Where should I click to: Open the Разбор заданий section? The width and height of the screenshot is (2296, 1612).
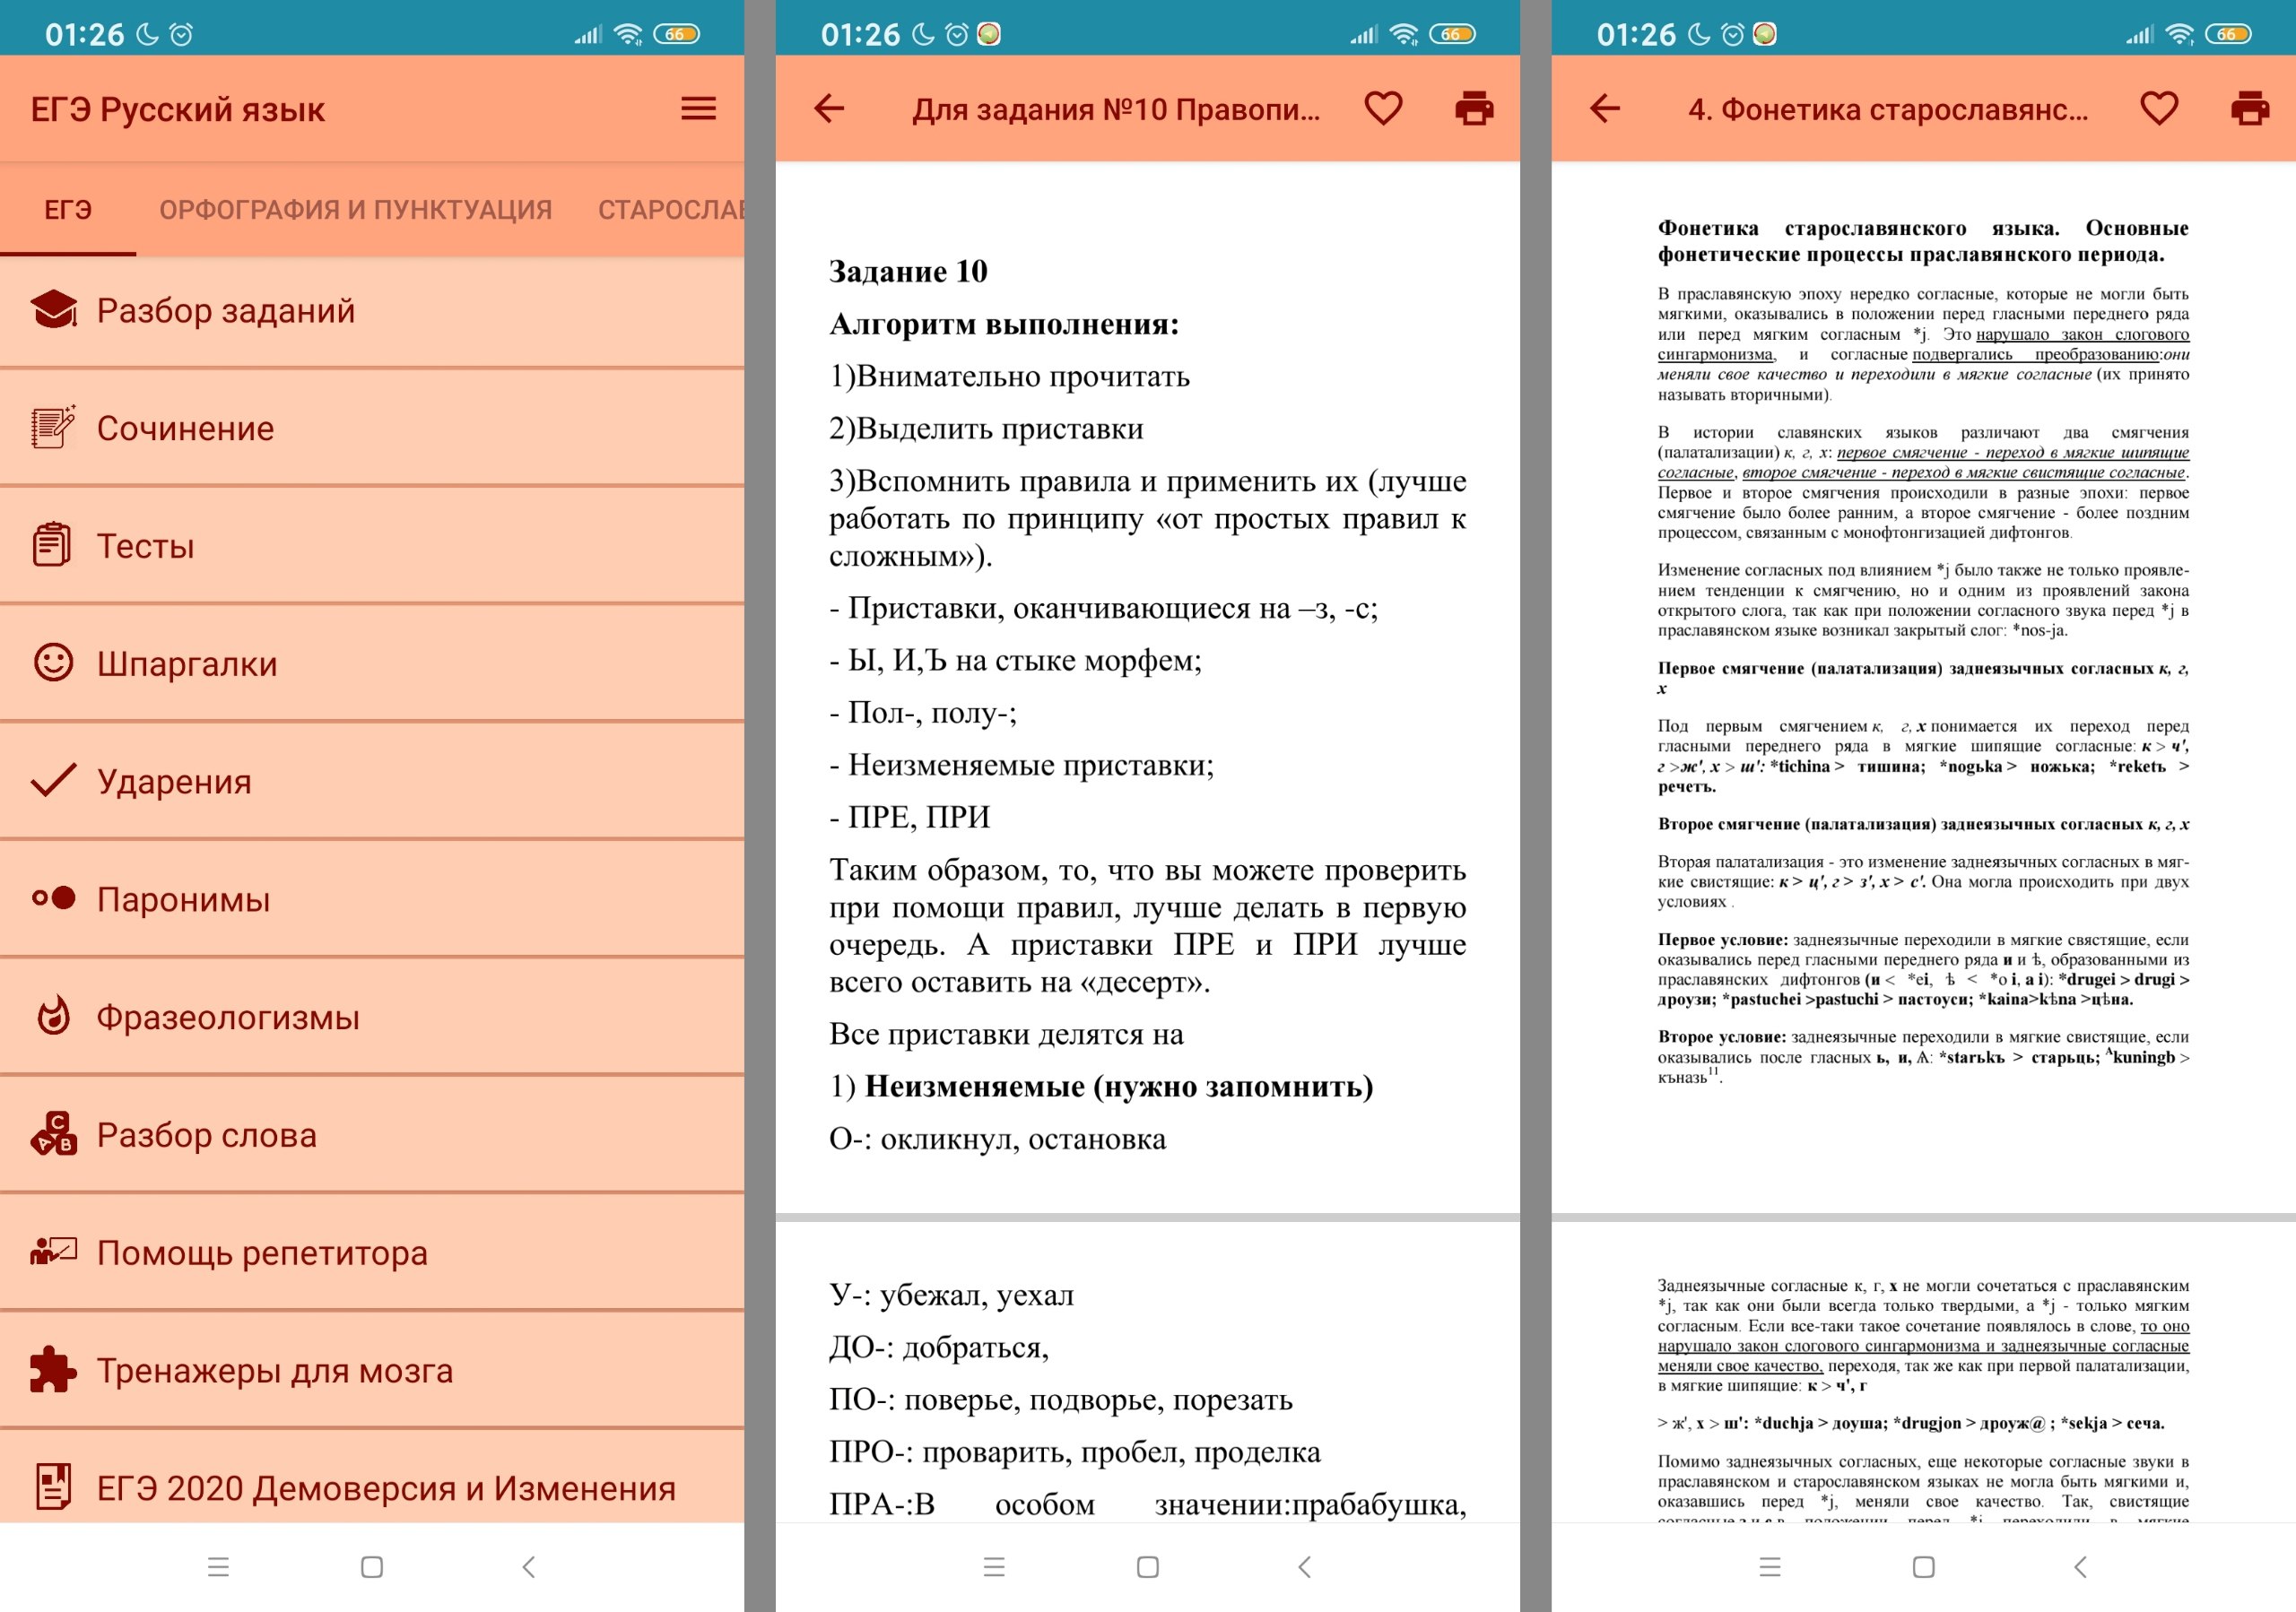(x=372, y=311)
